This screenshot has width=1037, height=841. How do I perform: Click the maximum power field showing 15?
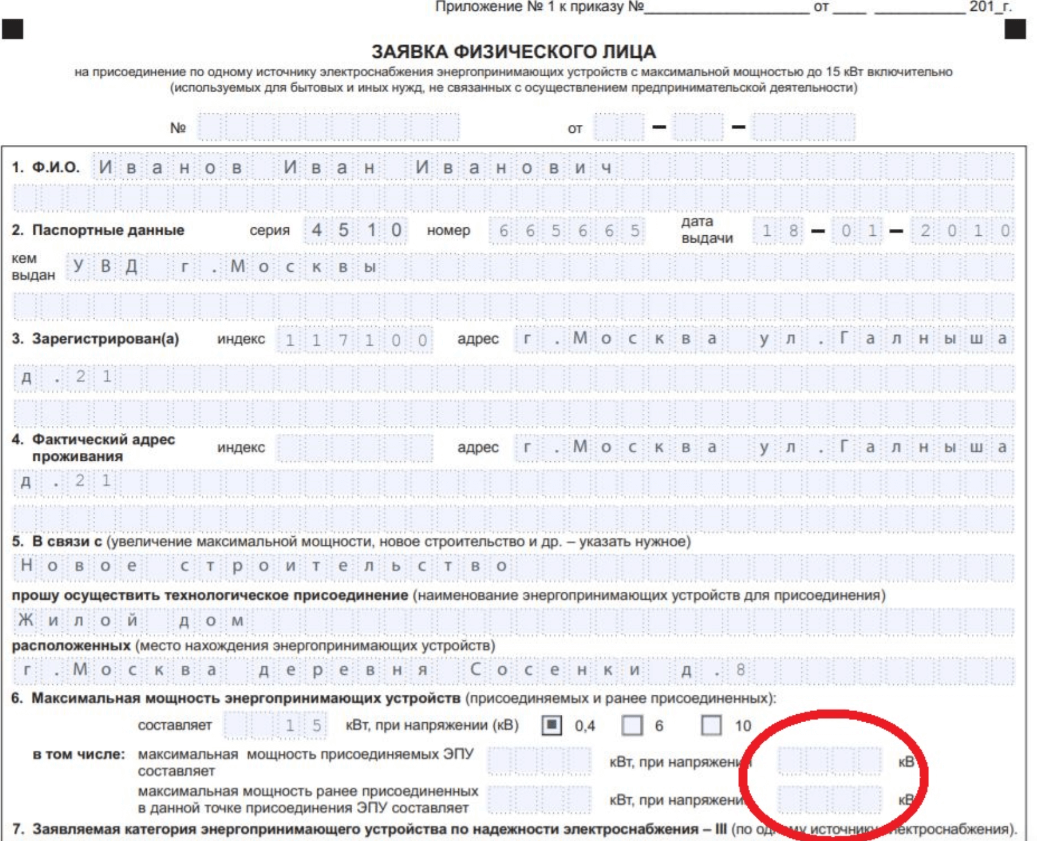pos(275,725)
